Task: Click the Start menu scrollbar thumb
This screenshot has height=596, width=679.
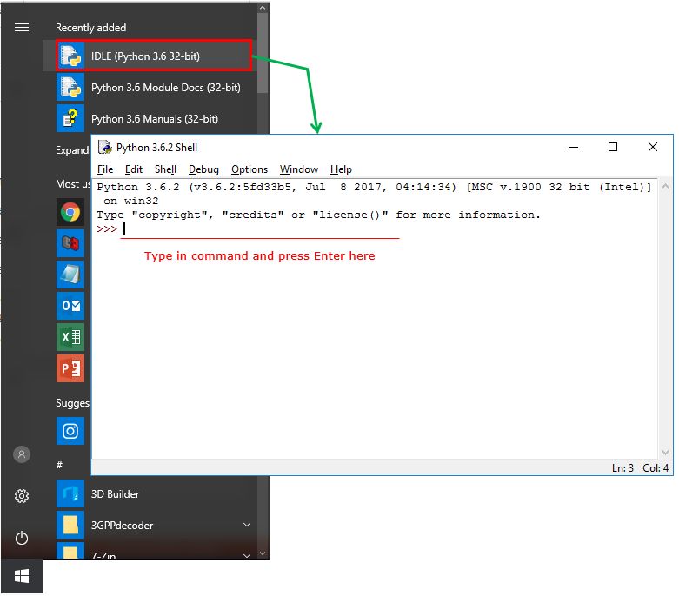Action: (263, 53)
